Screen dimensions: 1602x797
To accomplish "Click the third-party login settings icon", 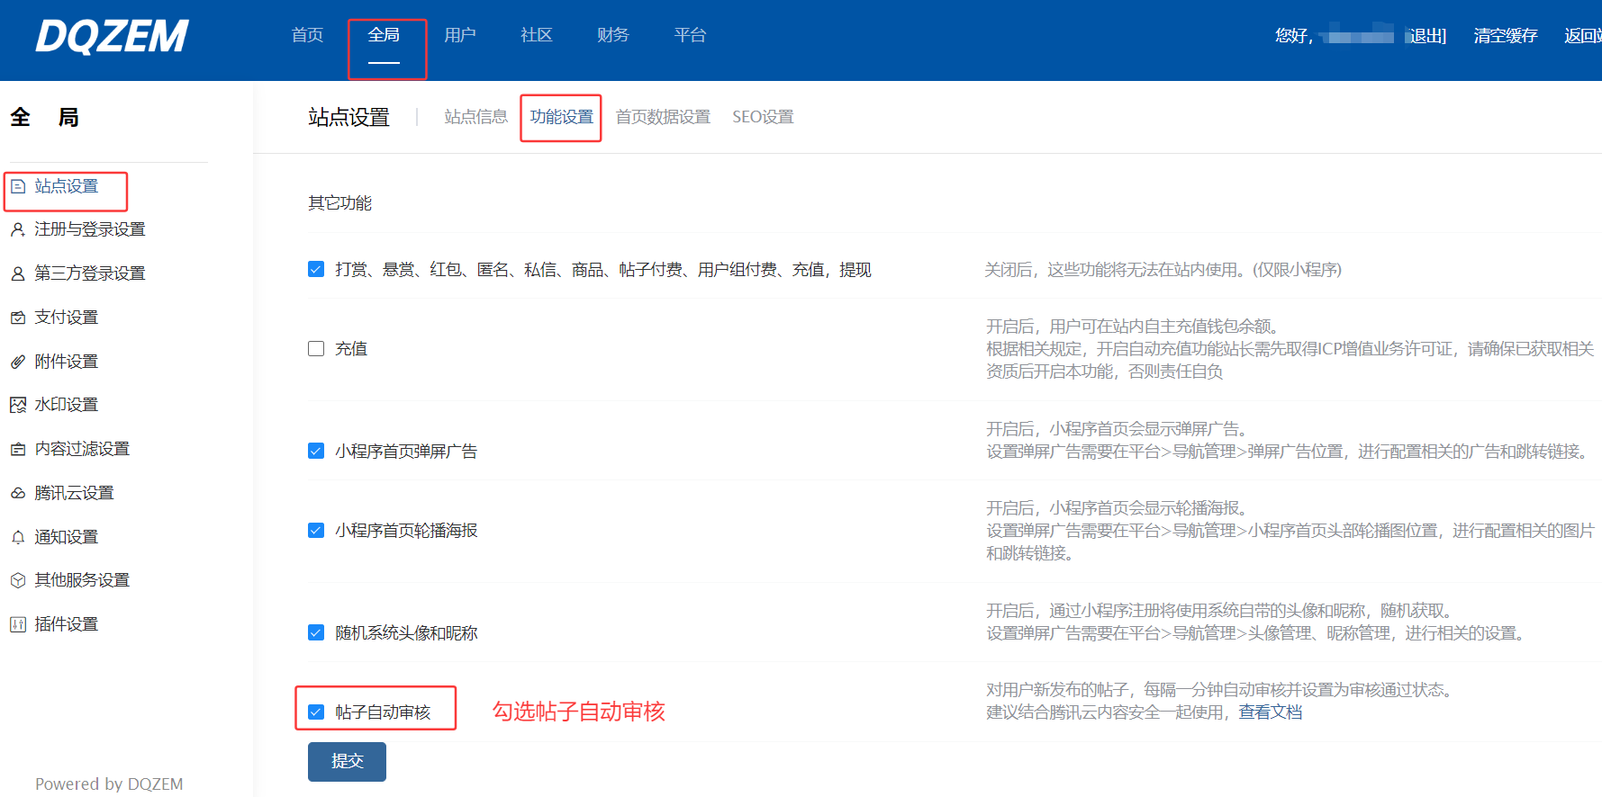I will click(x=18, y=273).
